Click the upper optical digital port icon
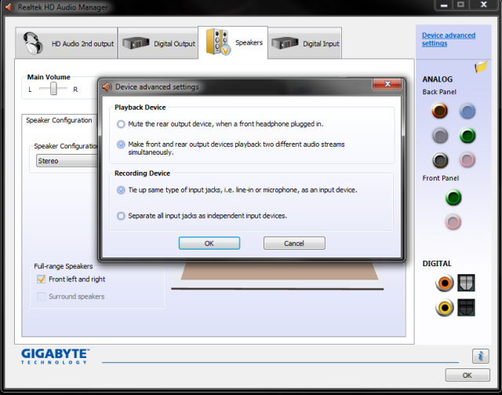This screenshot has width=502, height=395. pos(466,283)
